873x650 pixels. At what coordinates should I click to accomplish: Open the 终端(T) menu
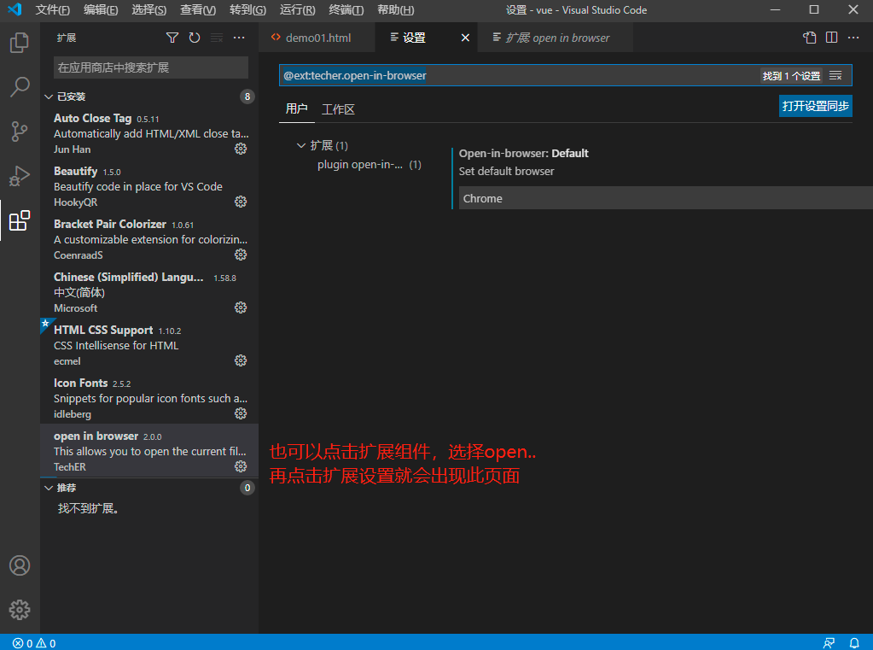click(x=346, y=10)
